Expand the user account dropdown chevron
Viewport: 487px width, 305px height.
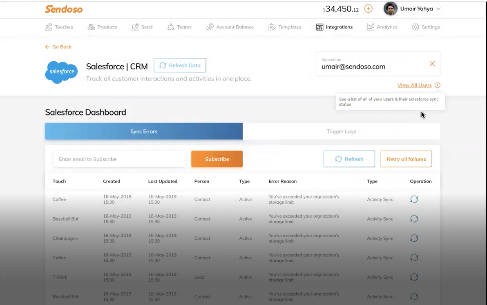click(x=438, y=9)
